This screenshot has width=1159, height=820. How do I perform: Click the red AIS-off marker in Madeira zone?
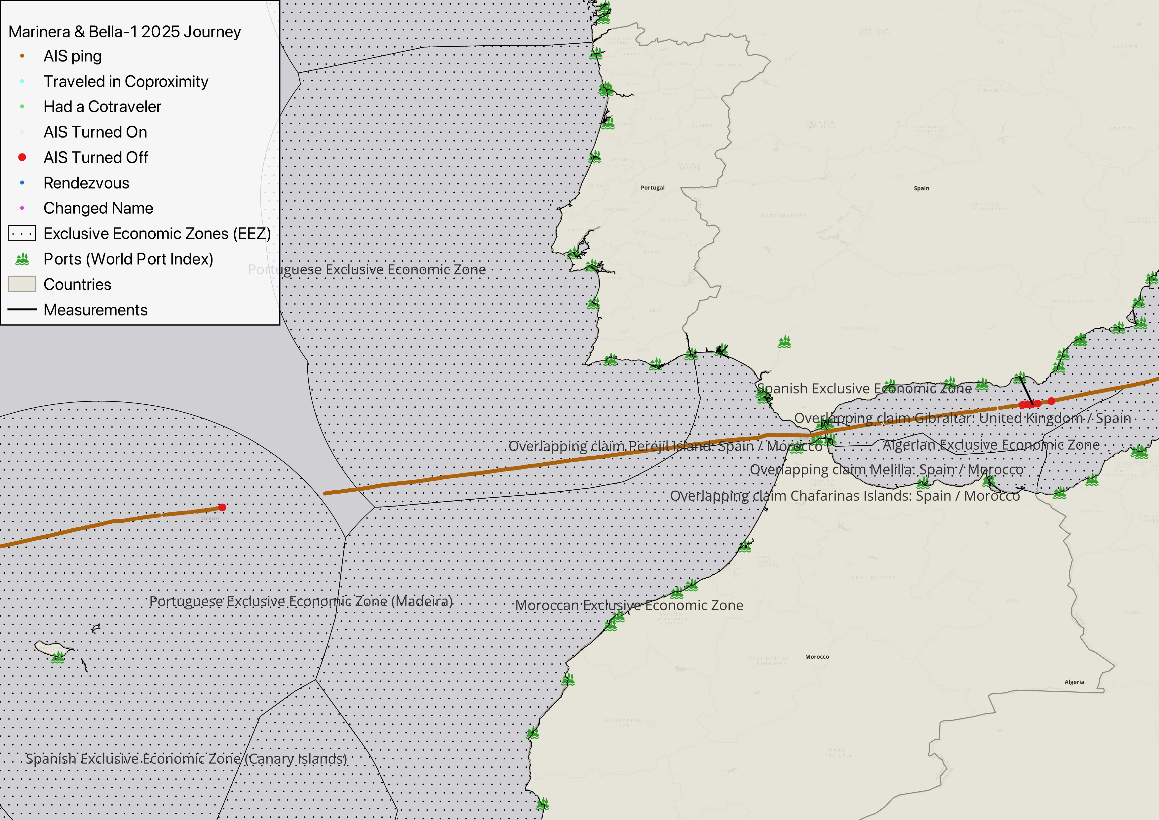click(x=222, y=508)
